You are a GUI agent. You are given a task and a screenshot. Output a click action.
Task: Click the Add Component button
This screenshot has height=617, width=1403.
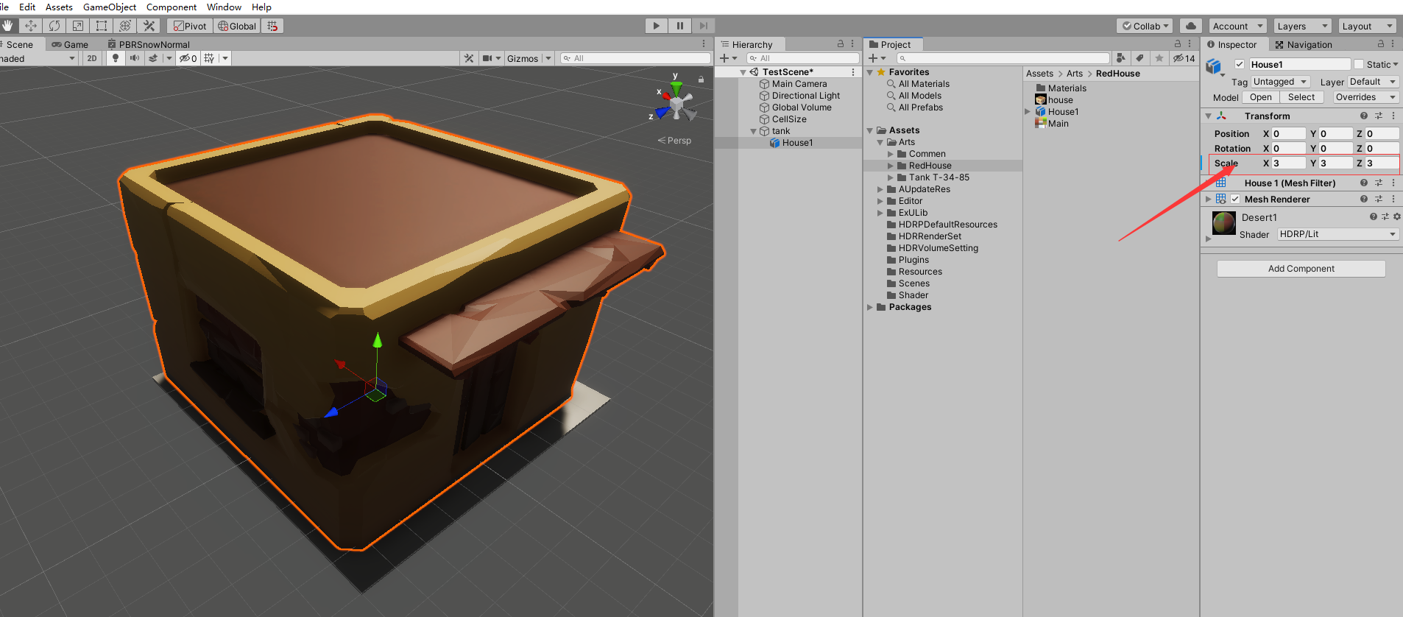pyautogui.click(x=1301, y=269)
